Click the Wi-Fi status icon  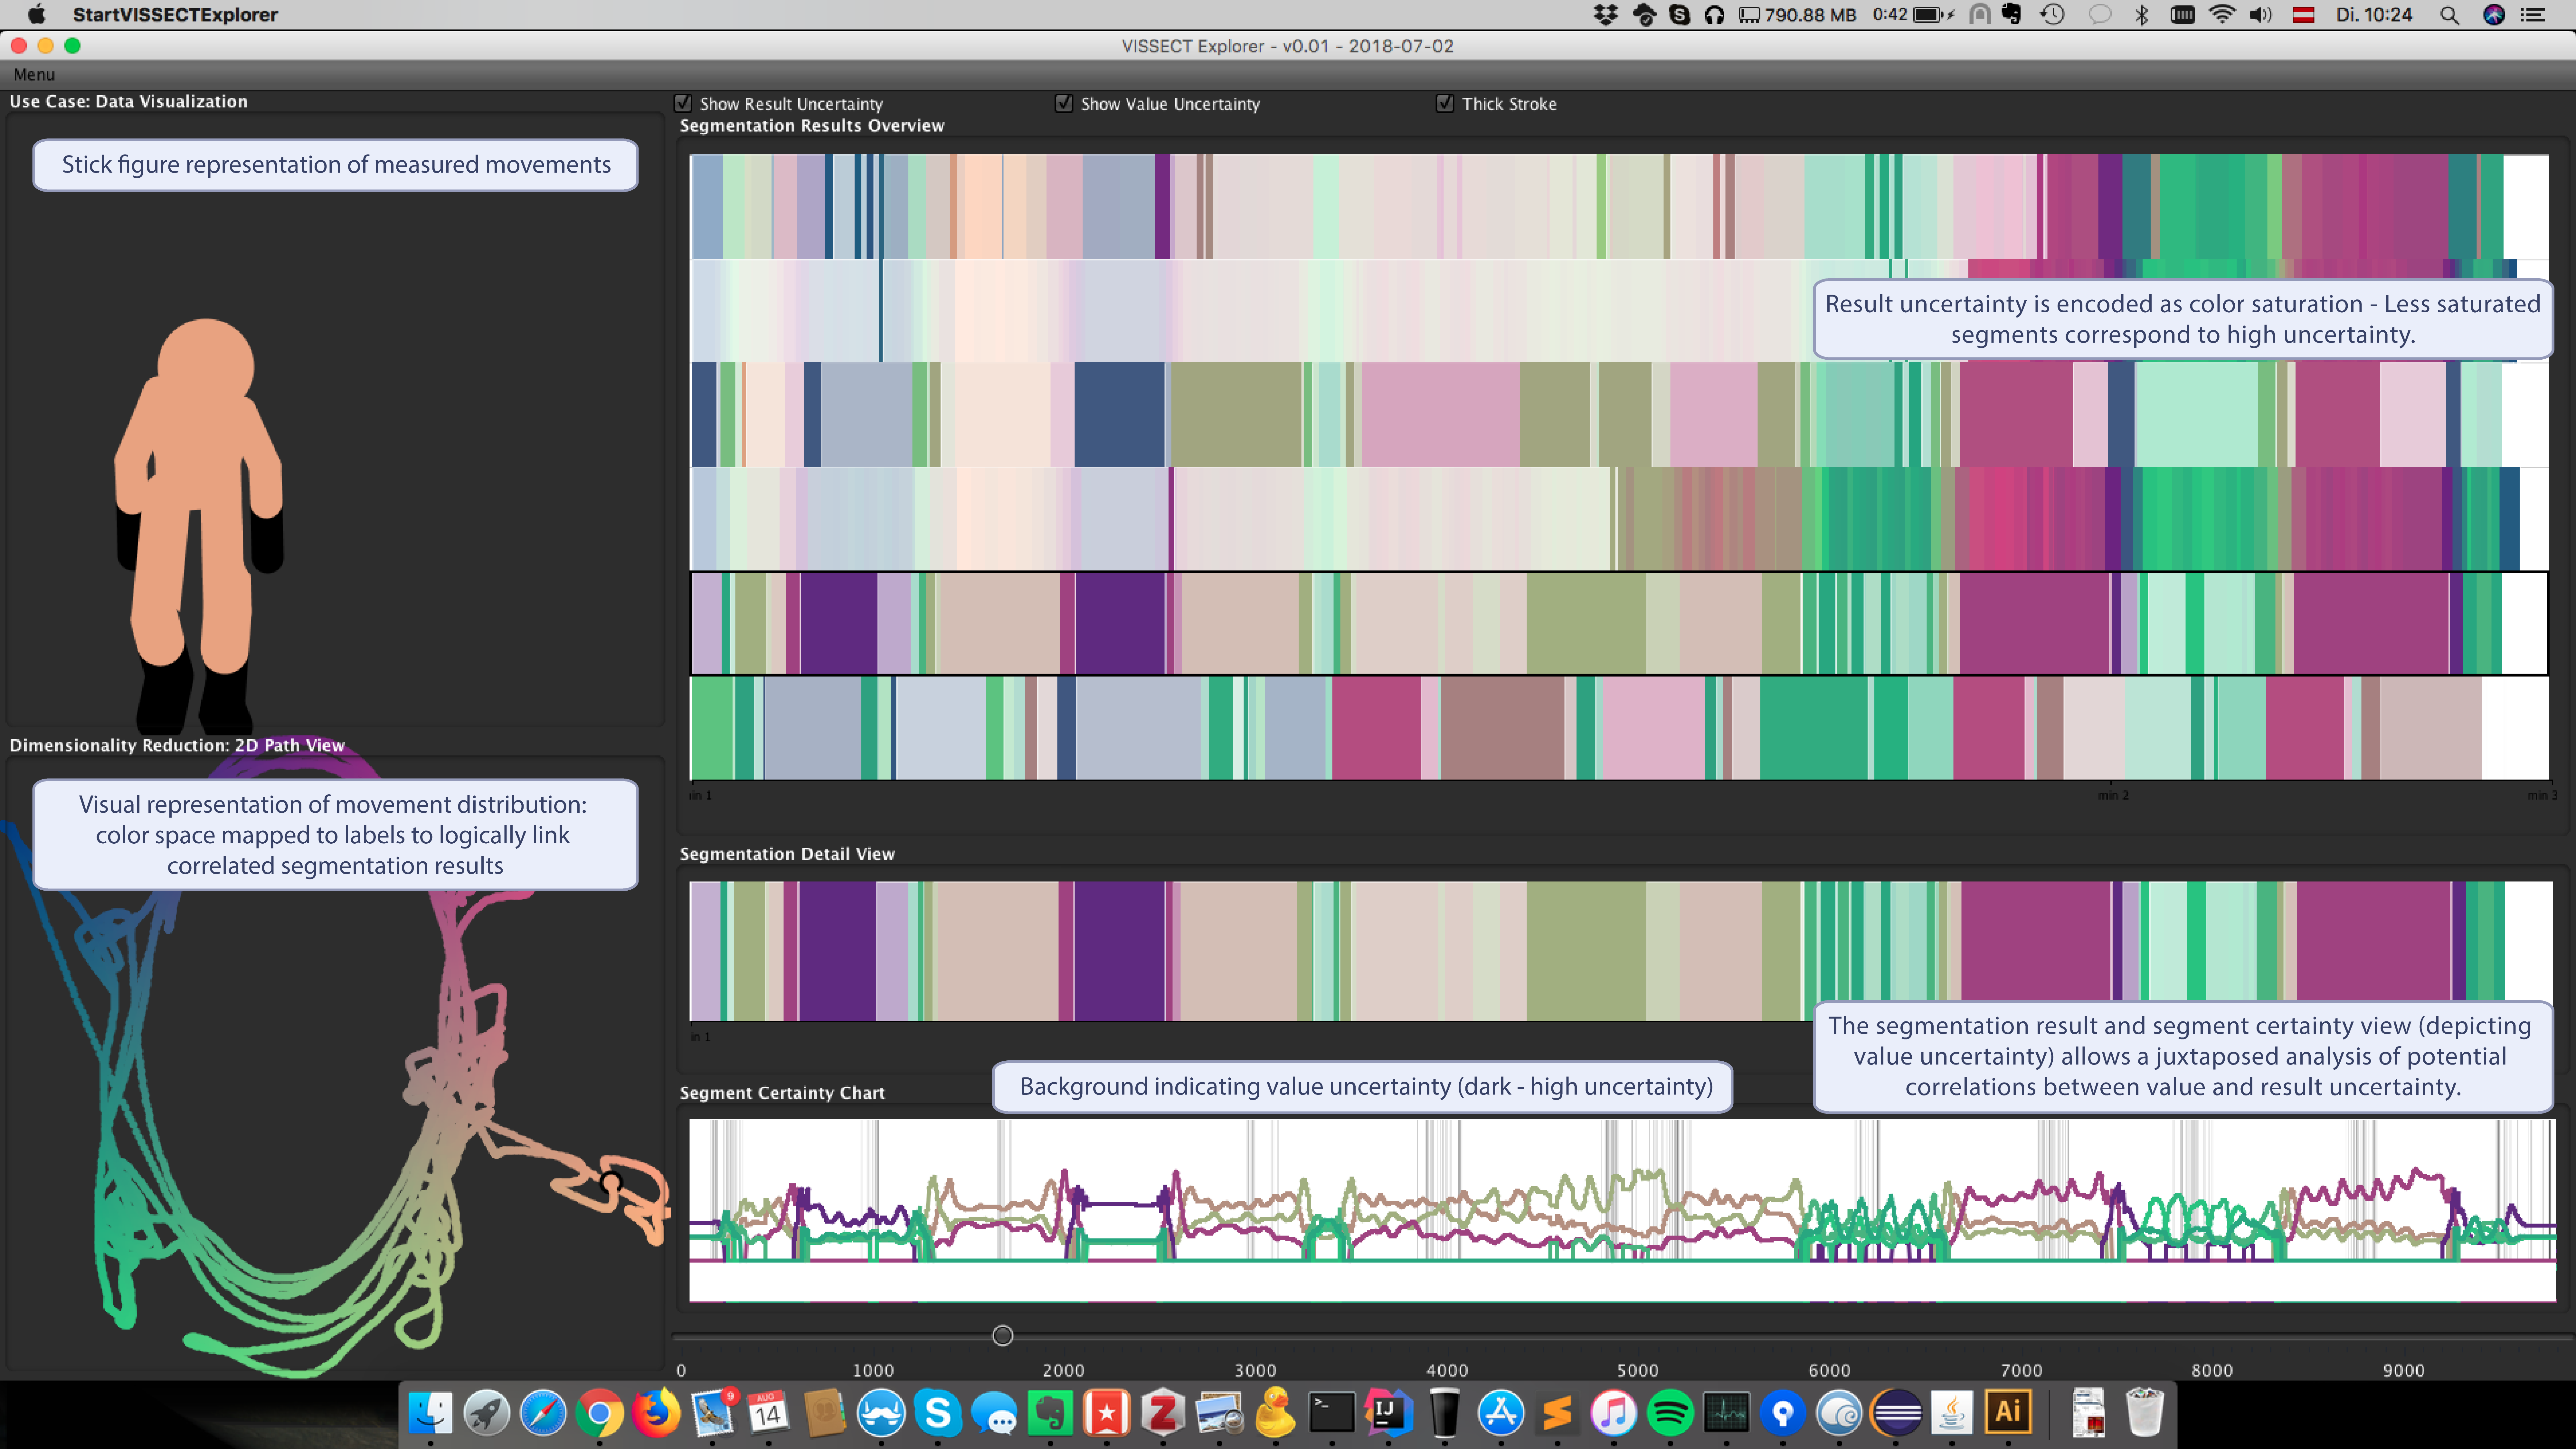pos(2222,15)
